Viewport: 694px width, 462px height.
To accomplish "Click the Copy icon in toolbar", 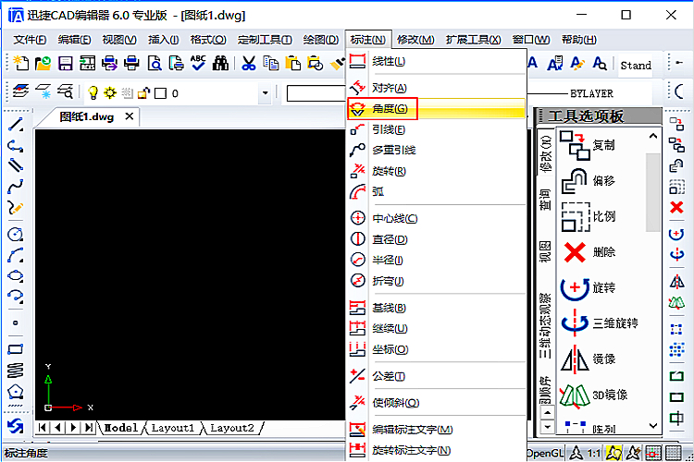I will [271, 63].
